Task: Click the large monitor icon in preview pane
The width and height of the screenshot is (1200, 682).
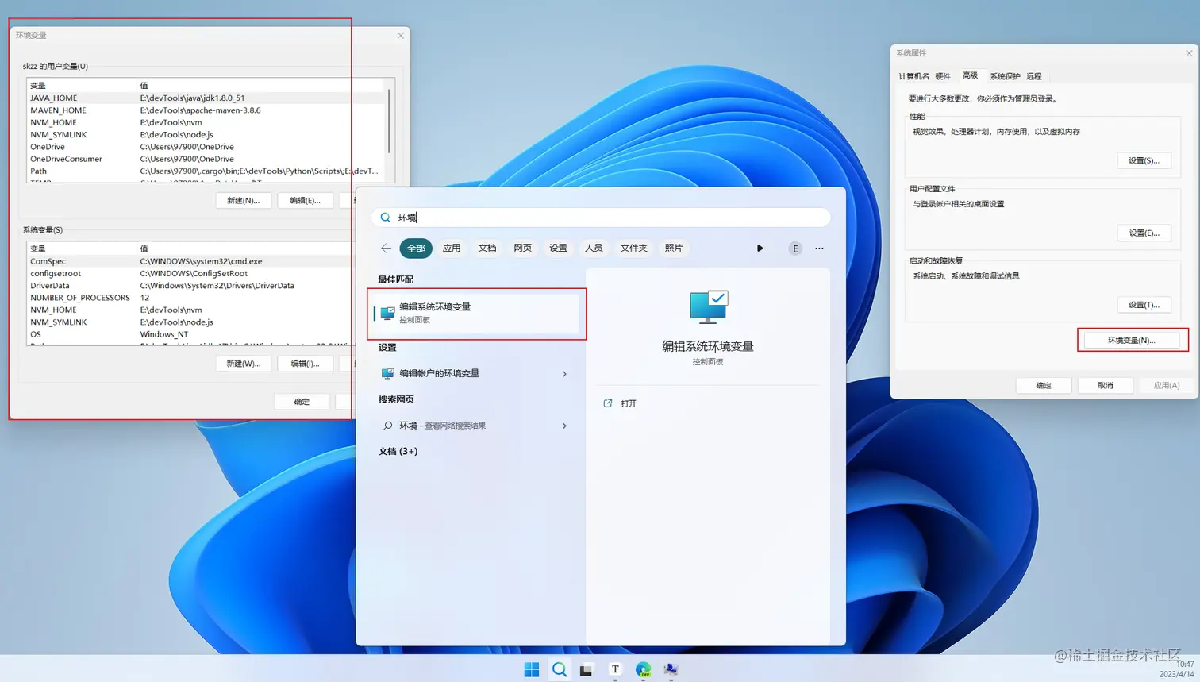Action: pos(708,306)
